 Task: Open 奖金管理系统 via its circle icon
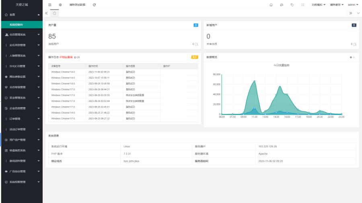pyautogui.click(x=6, y=98)
